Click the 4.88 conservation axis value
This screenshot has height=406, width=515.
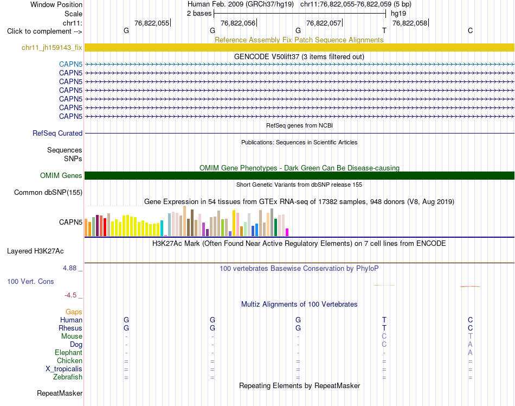tap(69, 268)
